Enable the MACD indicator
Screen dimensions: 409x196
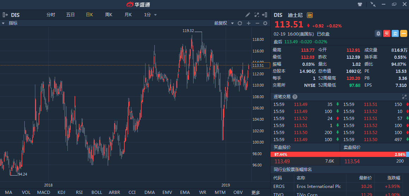pos(43,192)
